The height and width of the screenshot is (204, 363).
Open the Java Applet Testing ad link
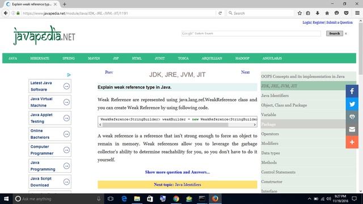coord(50,118)
